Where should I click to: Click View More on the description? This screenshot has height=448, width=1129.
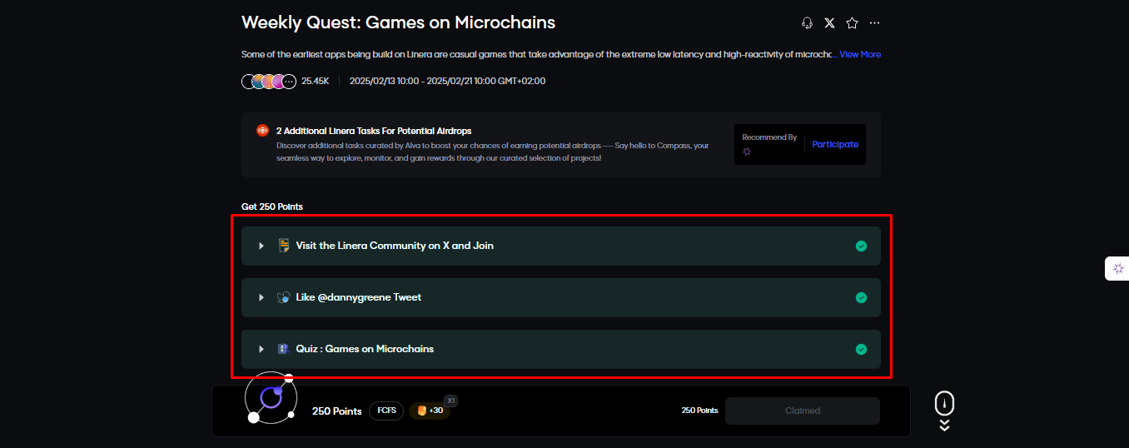(860, 54)
